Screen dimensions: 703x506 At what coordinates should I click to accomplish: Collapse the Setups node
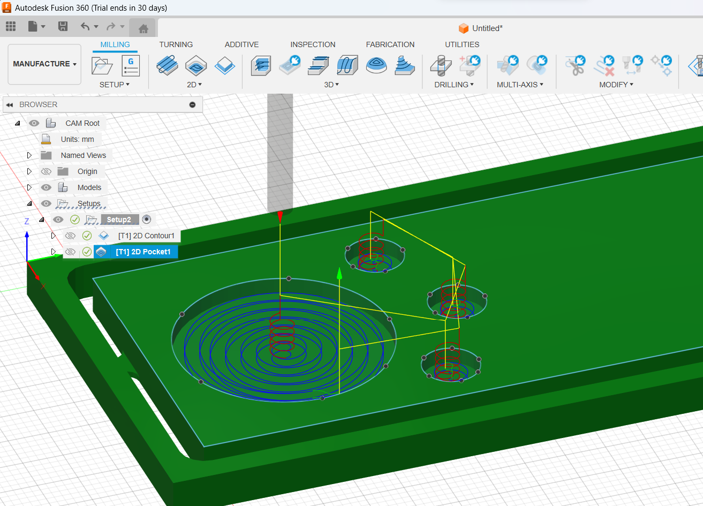[29, 204]
